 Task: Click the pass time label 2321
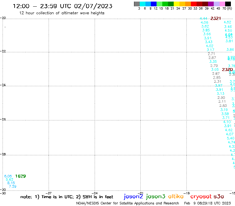tap(216, 18)
